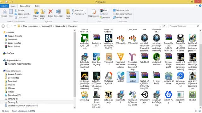Click Recortar in the clipboard group

(20, 10)
